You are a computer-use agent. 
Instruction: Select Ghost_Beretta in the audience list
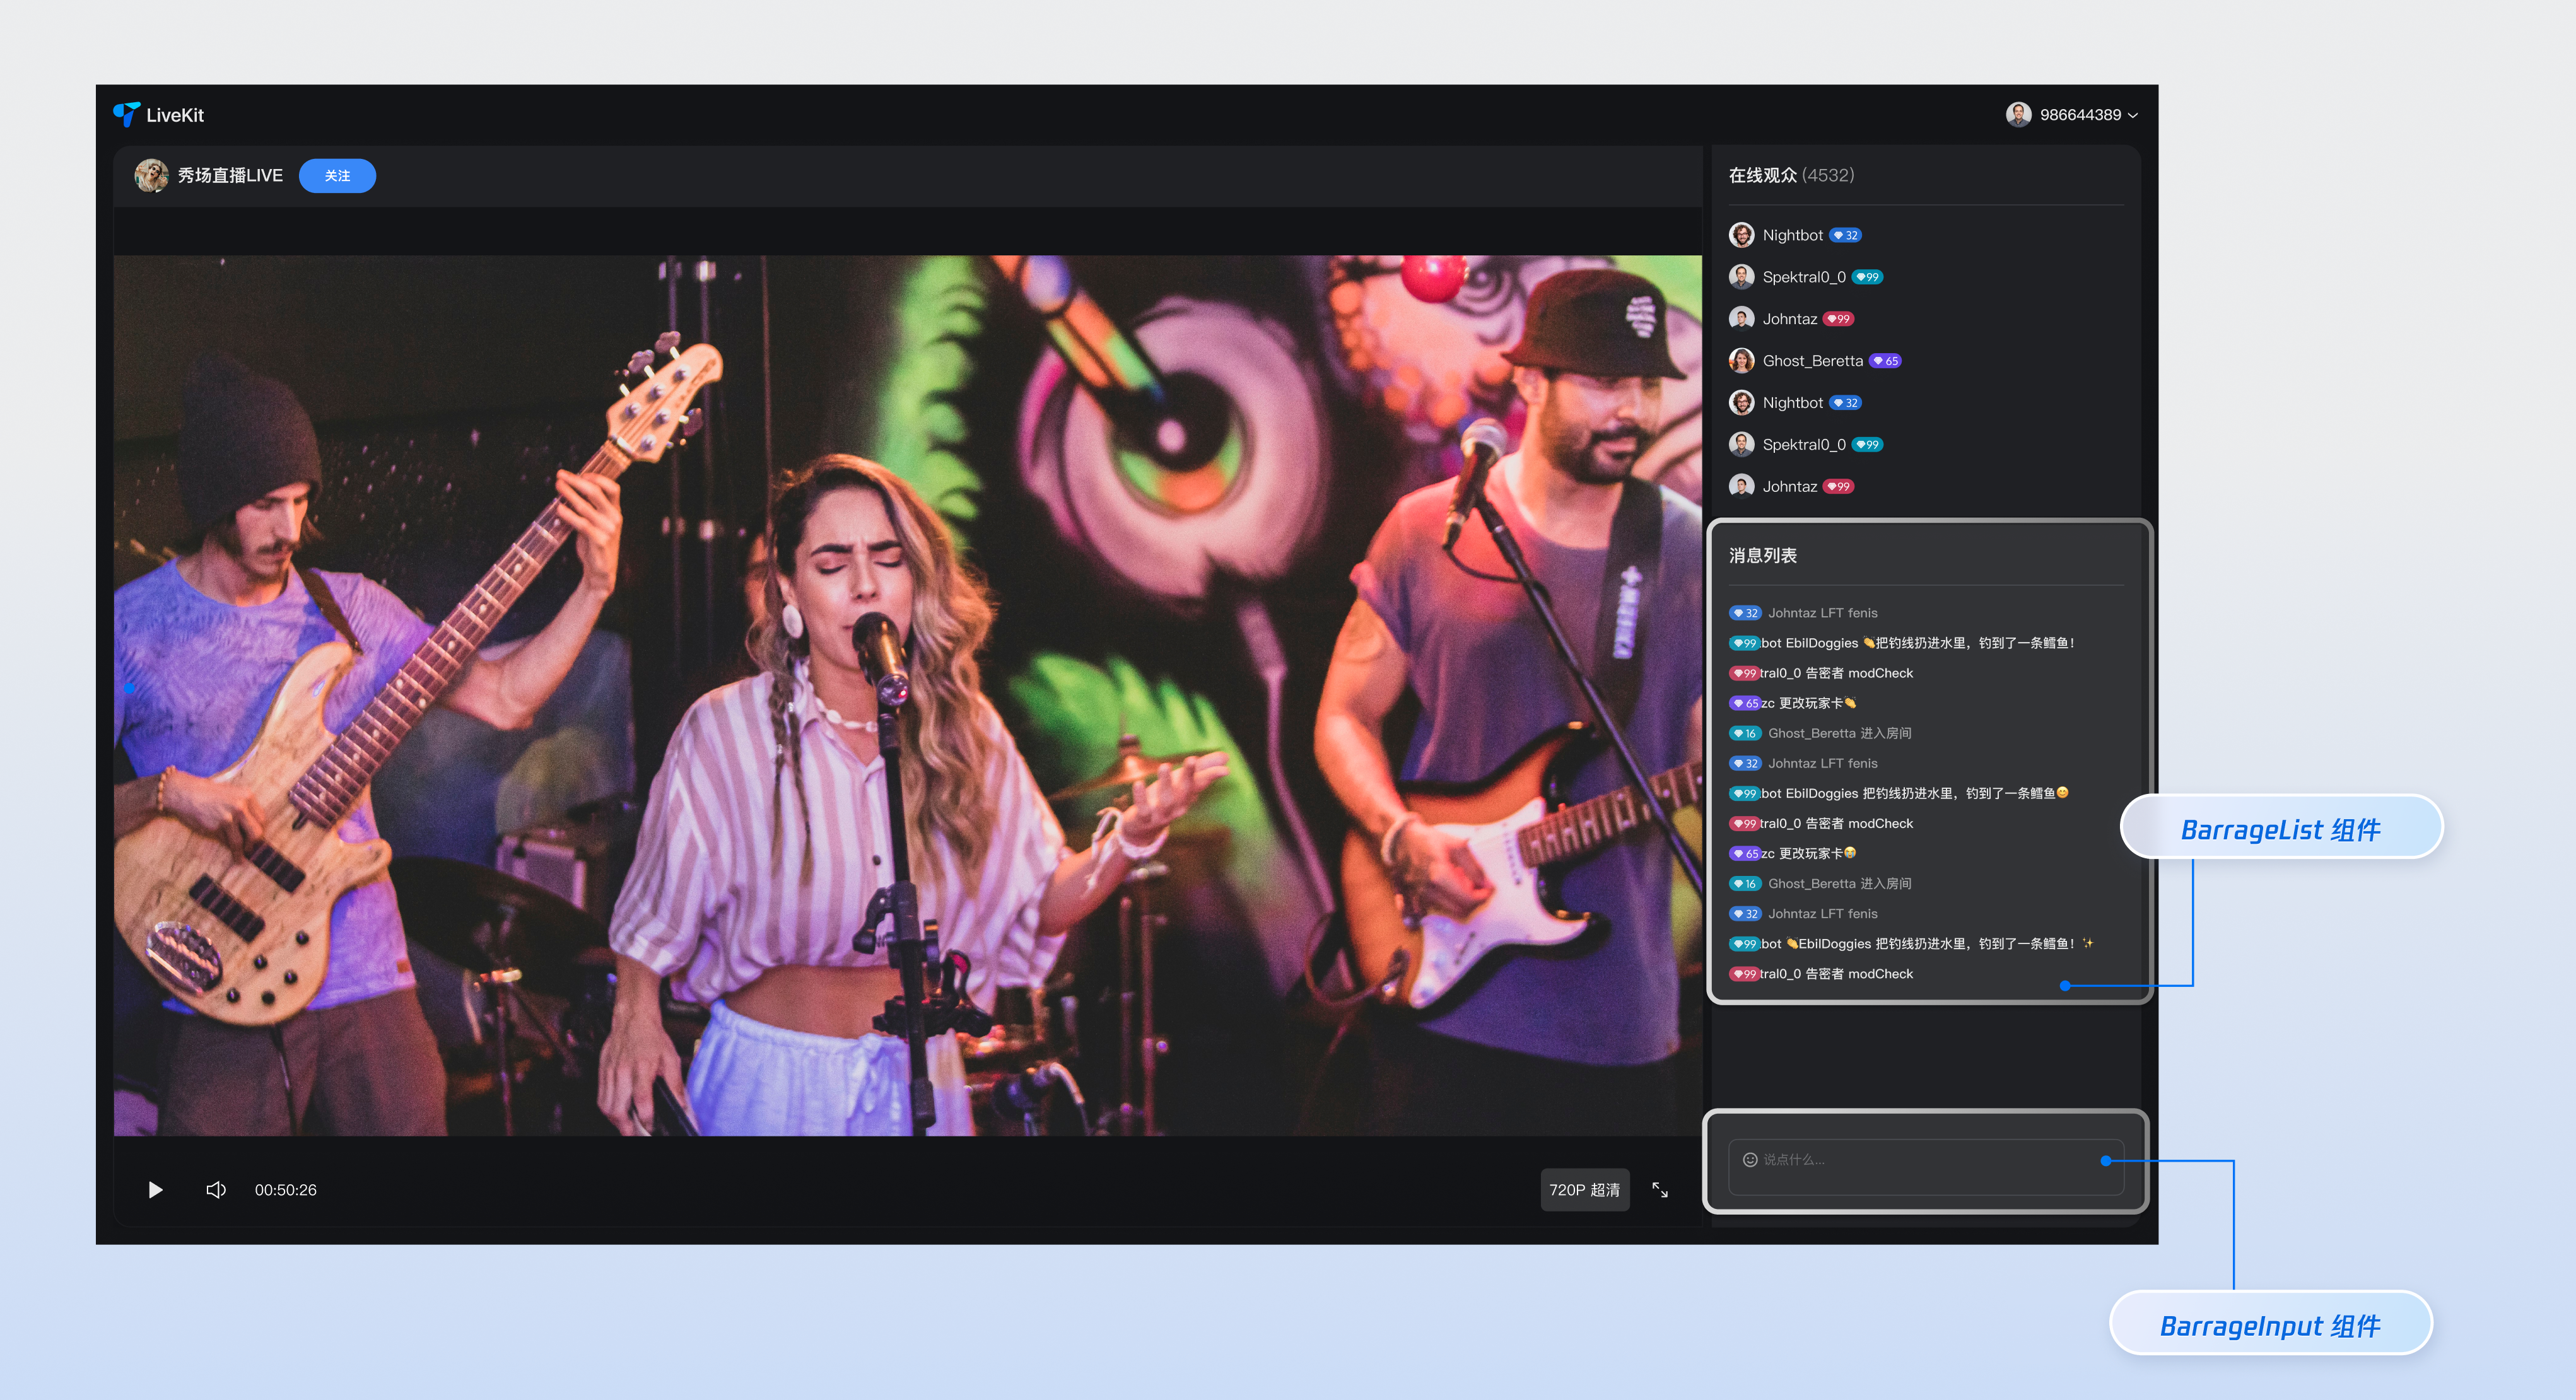1812,360
